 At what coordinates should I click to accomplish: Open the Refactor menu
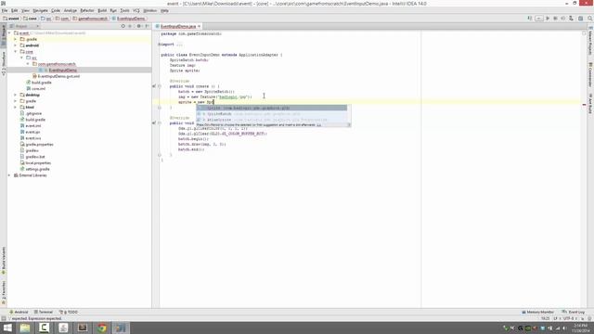click(87, 10)
